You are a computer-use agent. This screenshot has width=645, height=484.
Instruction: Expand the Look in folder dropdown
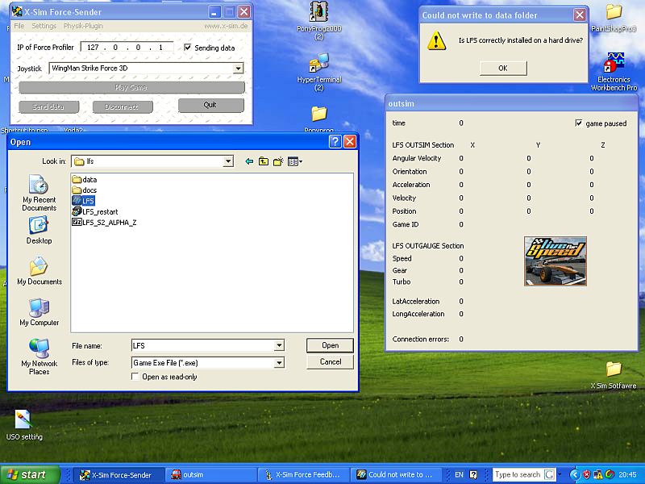point(228,161)
